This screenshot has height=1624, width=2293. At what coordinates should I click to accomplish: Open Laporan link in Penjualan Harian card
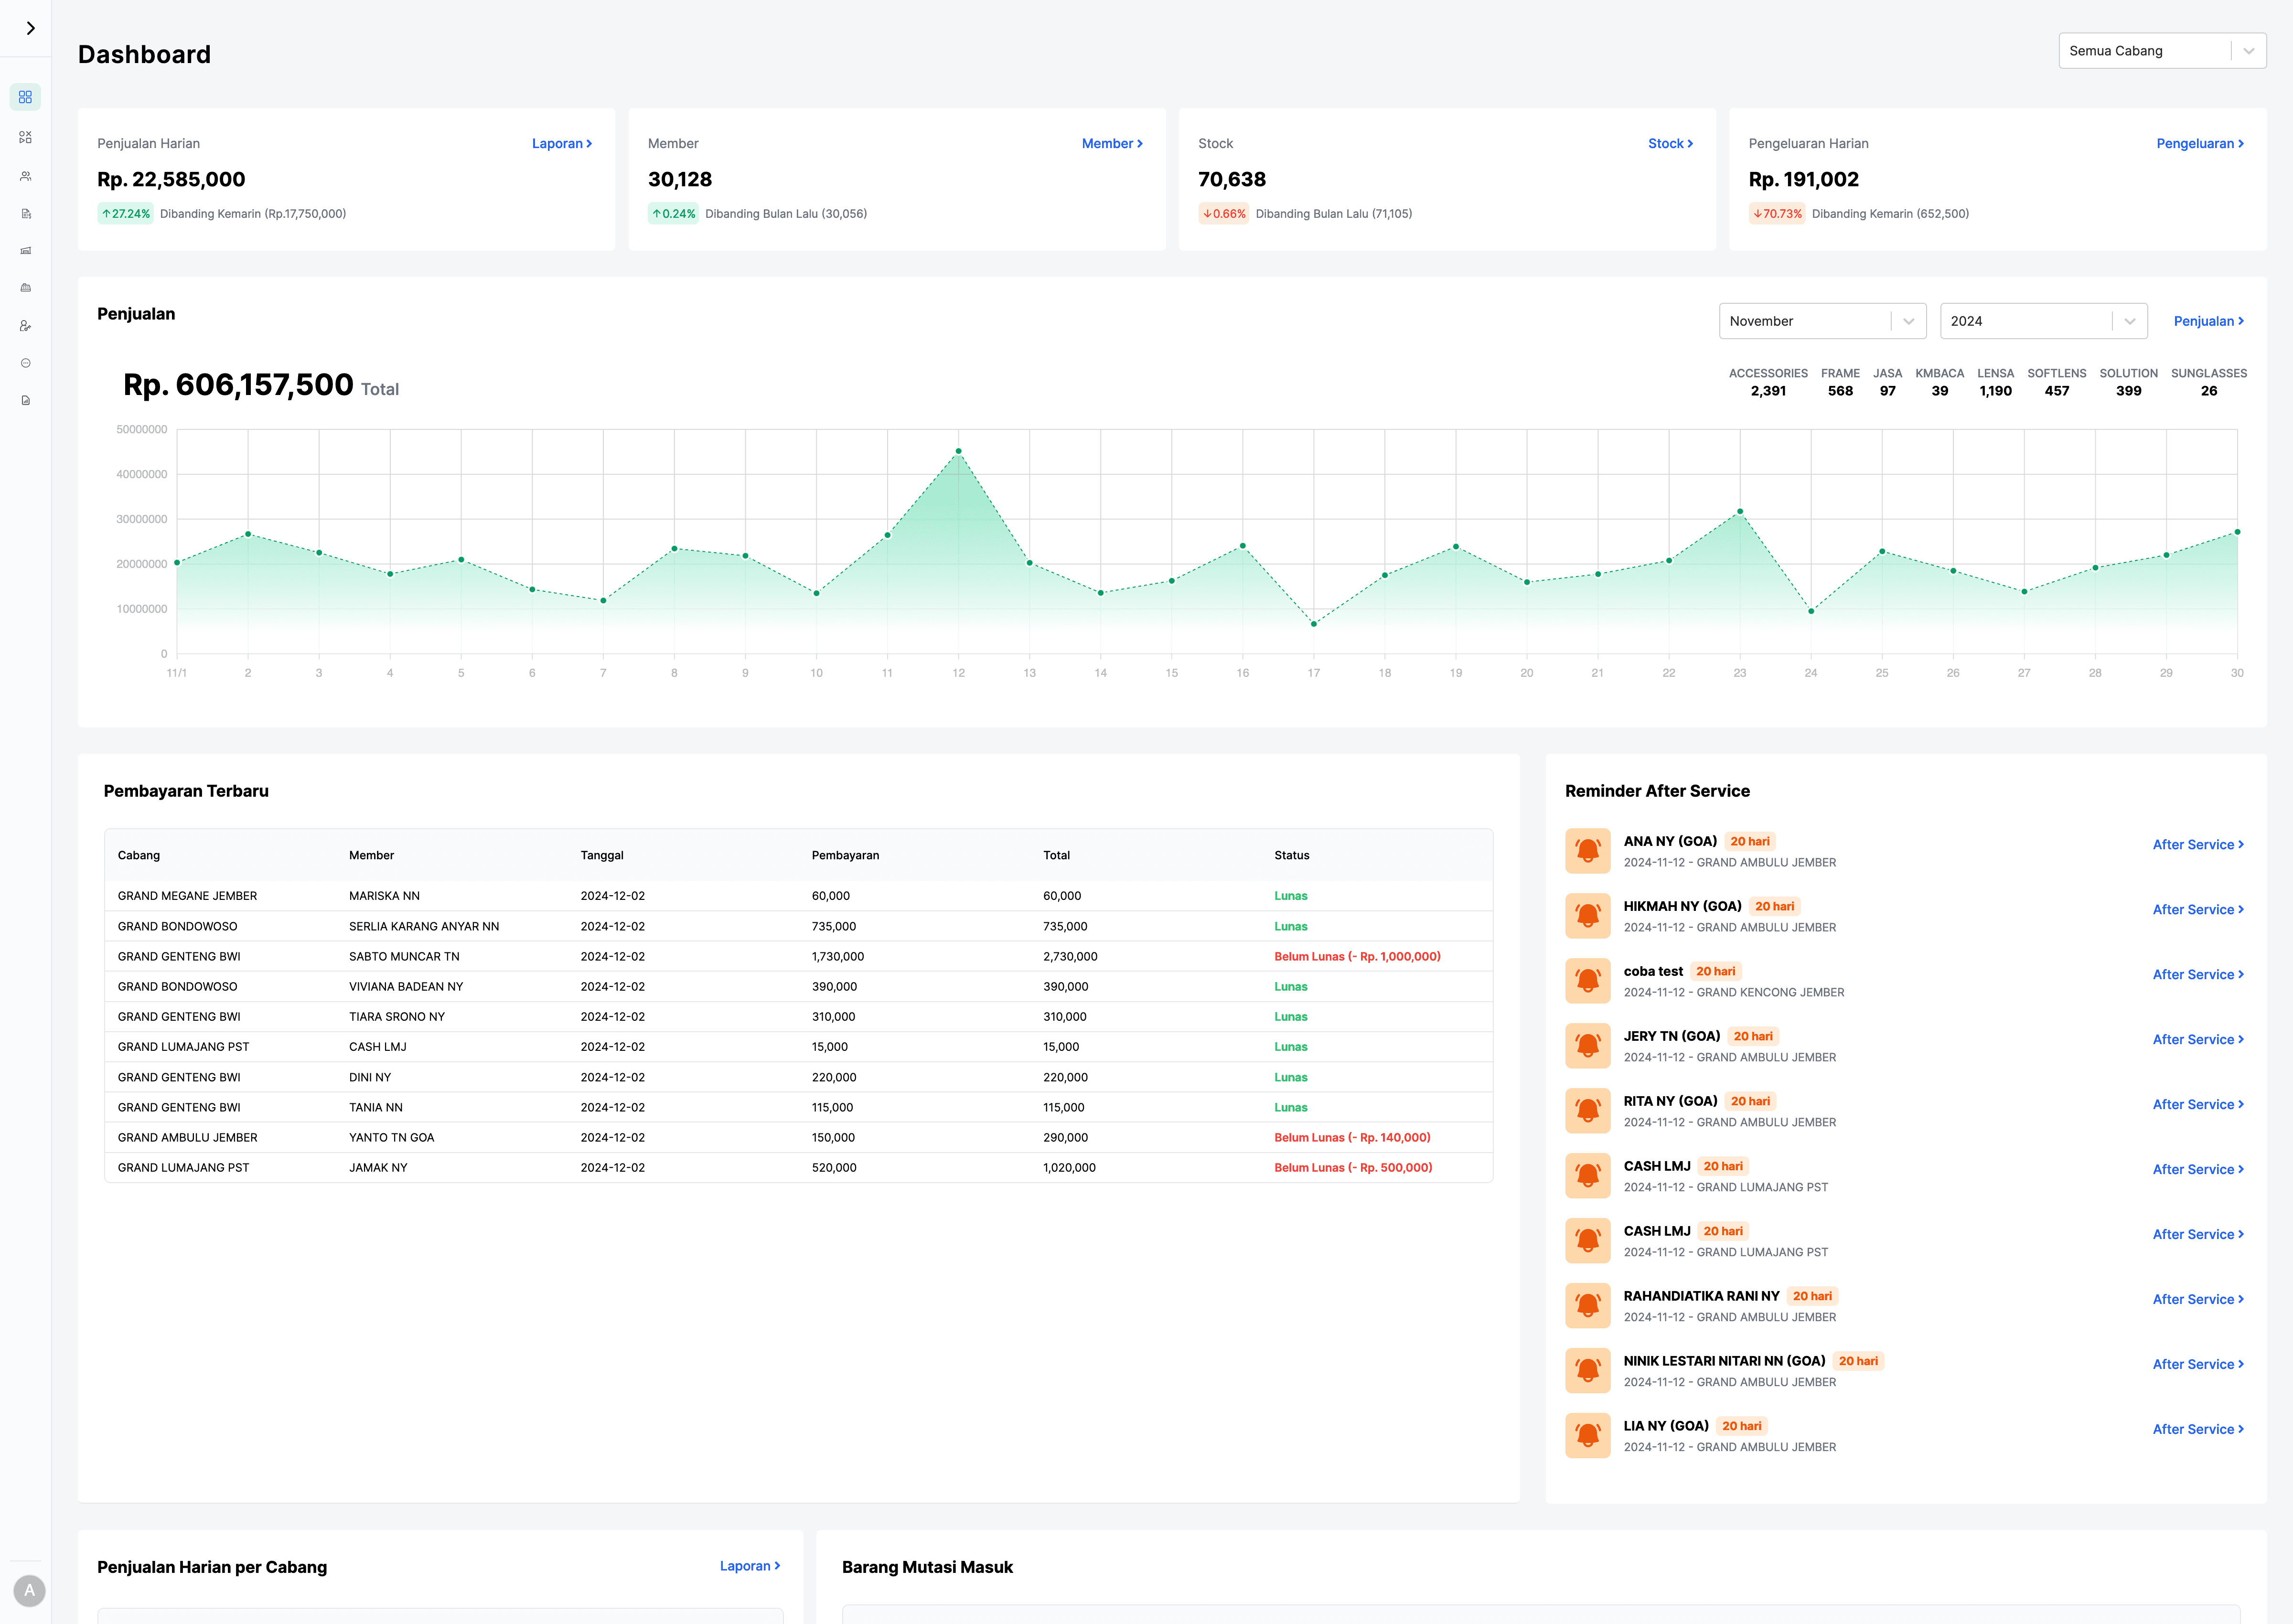tap(562, 144)
